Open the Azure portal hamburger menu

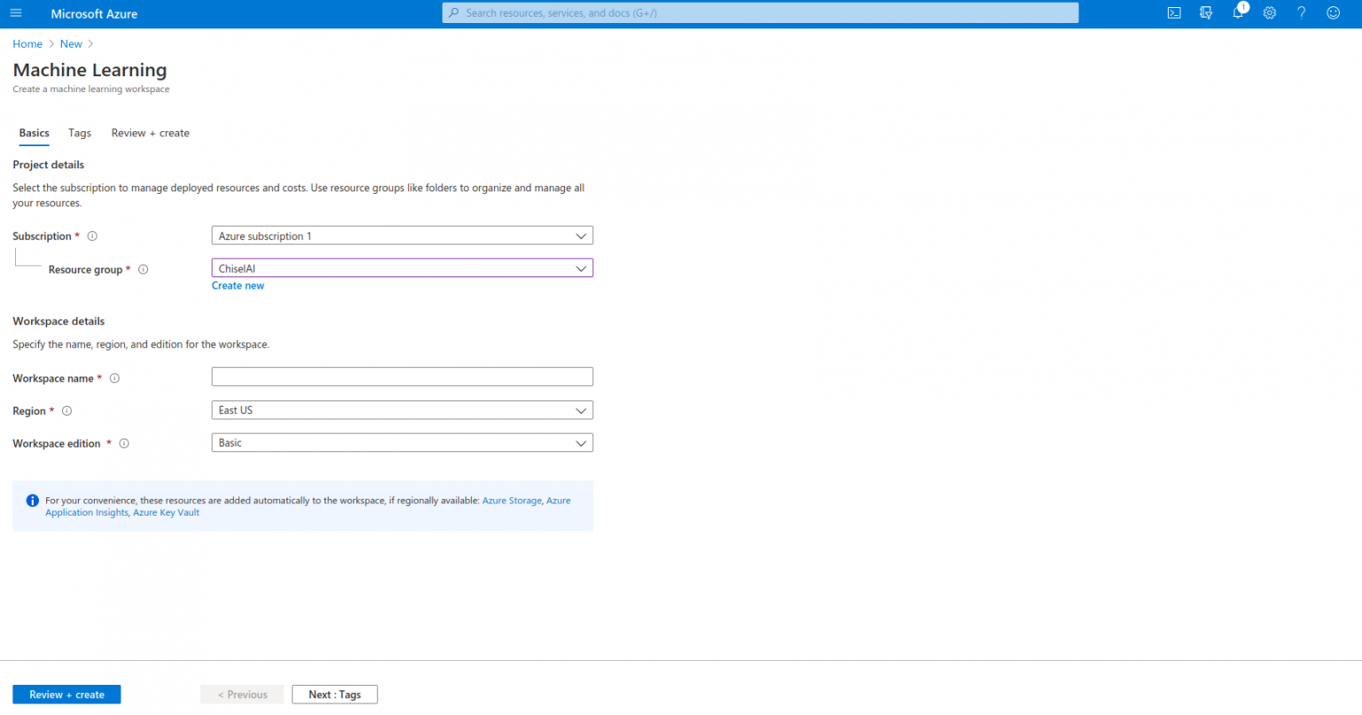point(16,13)
